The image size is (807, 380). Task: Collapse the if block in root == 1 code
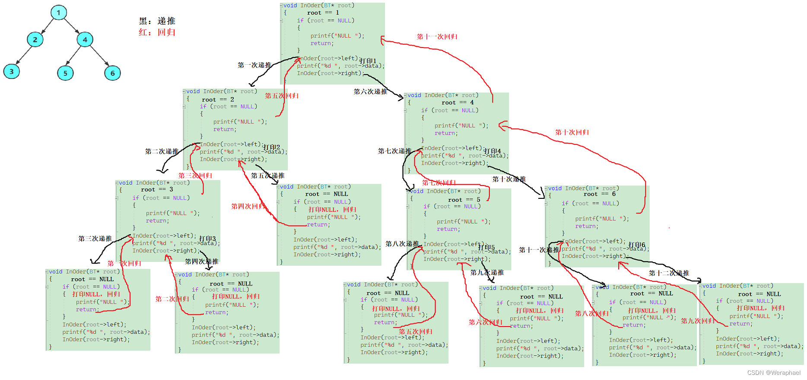pyautogui.click(x=281, y=21)
